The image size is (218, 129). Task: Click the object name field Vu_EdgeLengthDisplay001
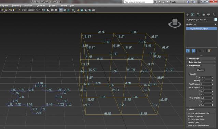click(200, 20)
